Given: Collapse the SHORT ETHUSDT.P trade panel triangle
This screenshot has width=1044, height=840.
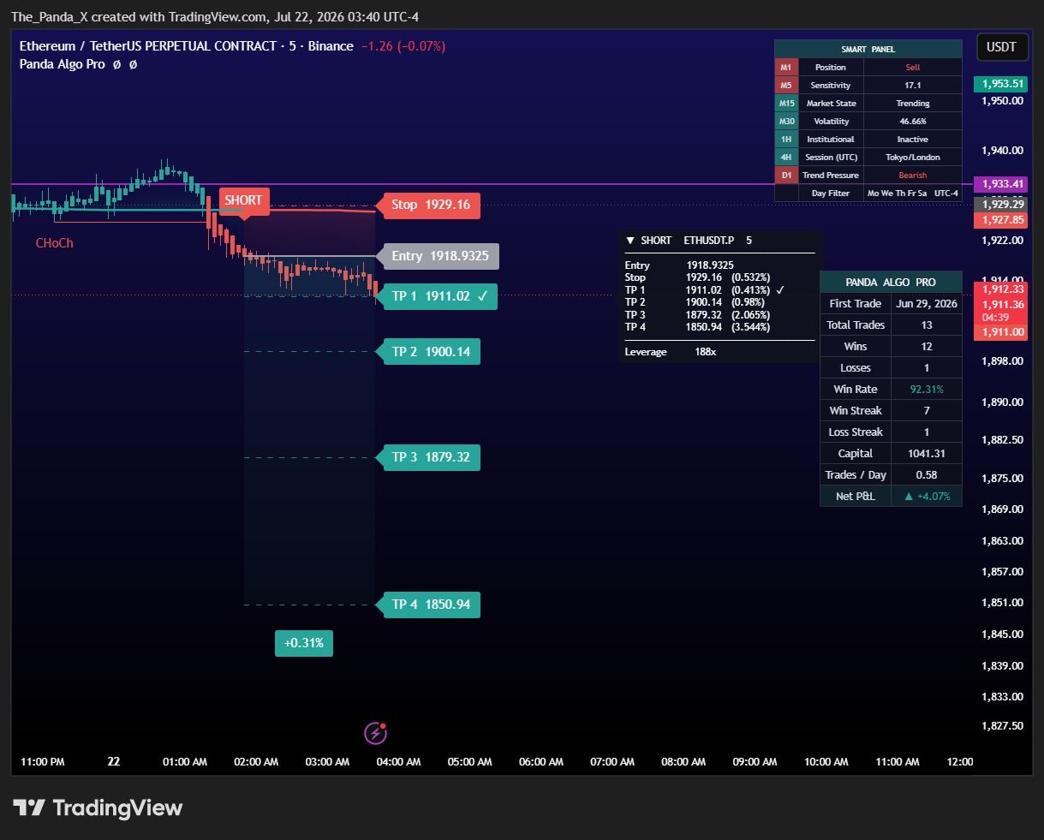Looking at the screenshot, I should coord(630,241).
